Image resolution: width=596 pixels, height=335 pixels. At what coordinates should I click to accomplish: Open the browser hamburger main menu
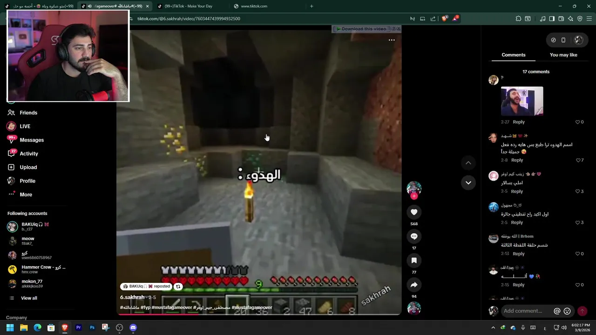coord(589,19)
